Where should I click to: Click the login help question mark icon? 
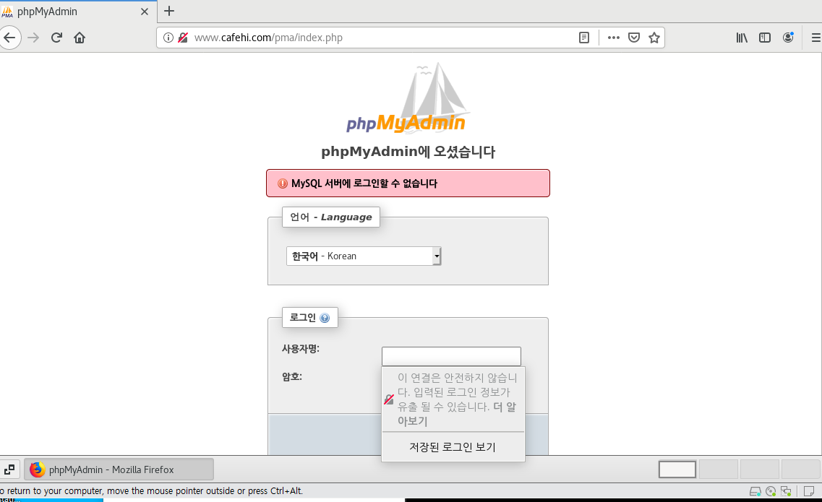(325, 318)
